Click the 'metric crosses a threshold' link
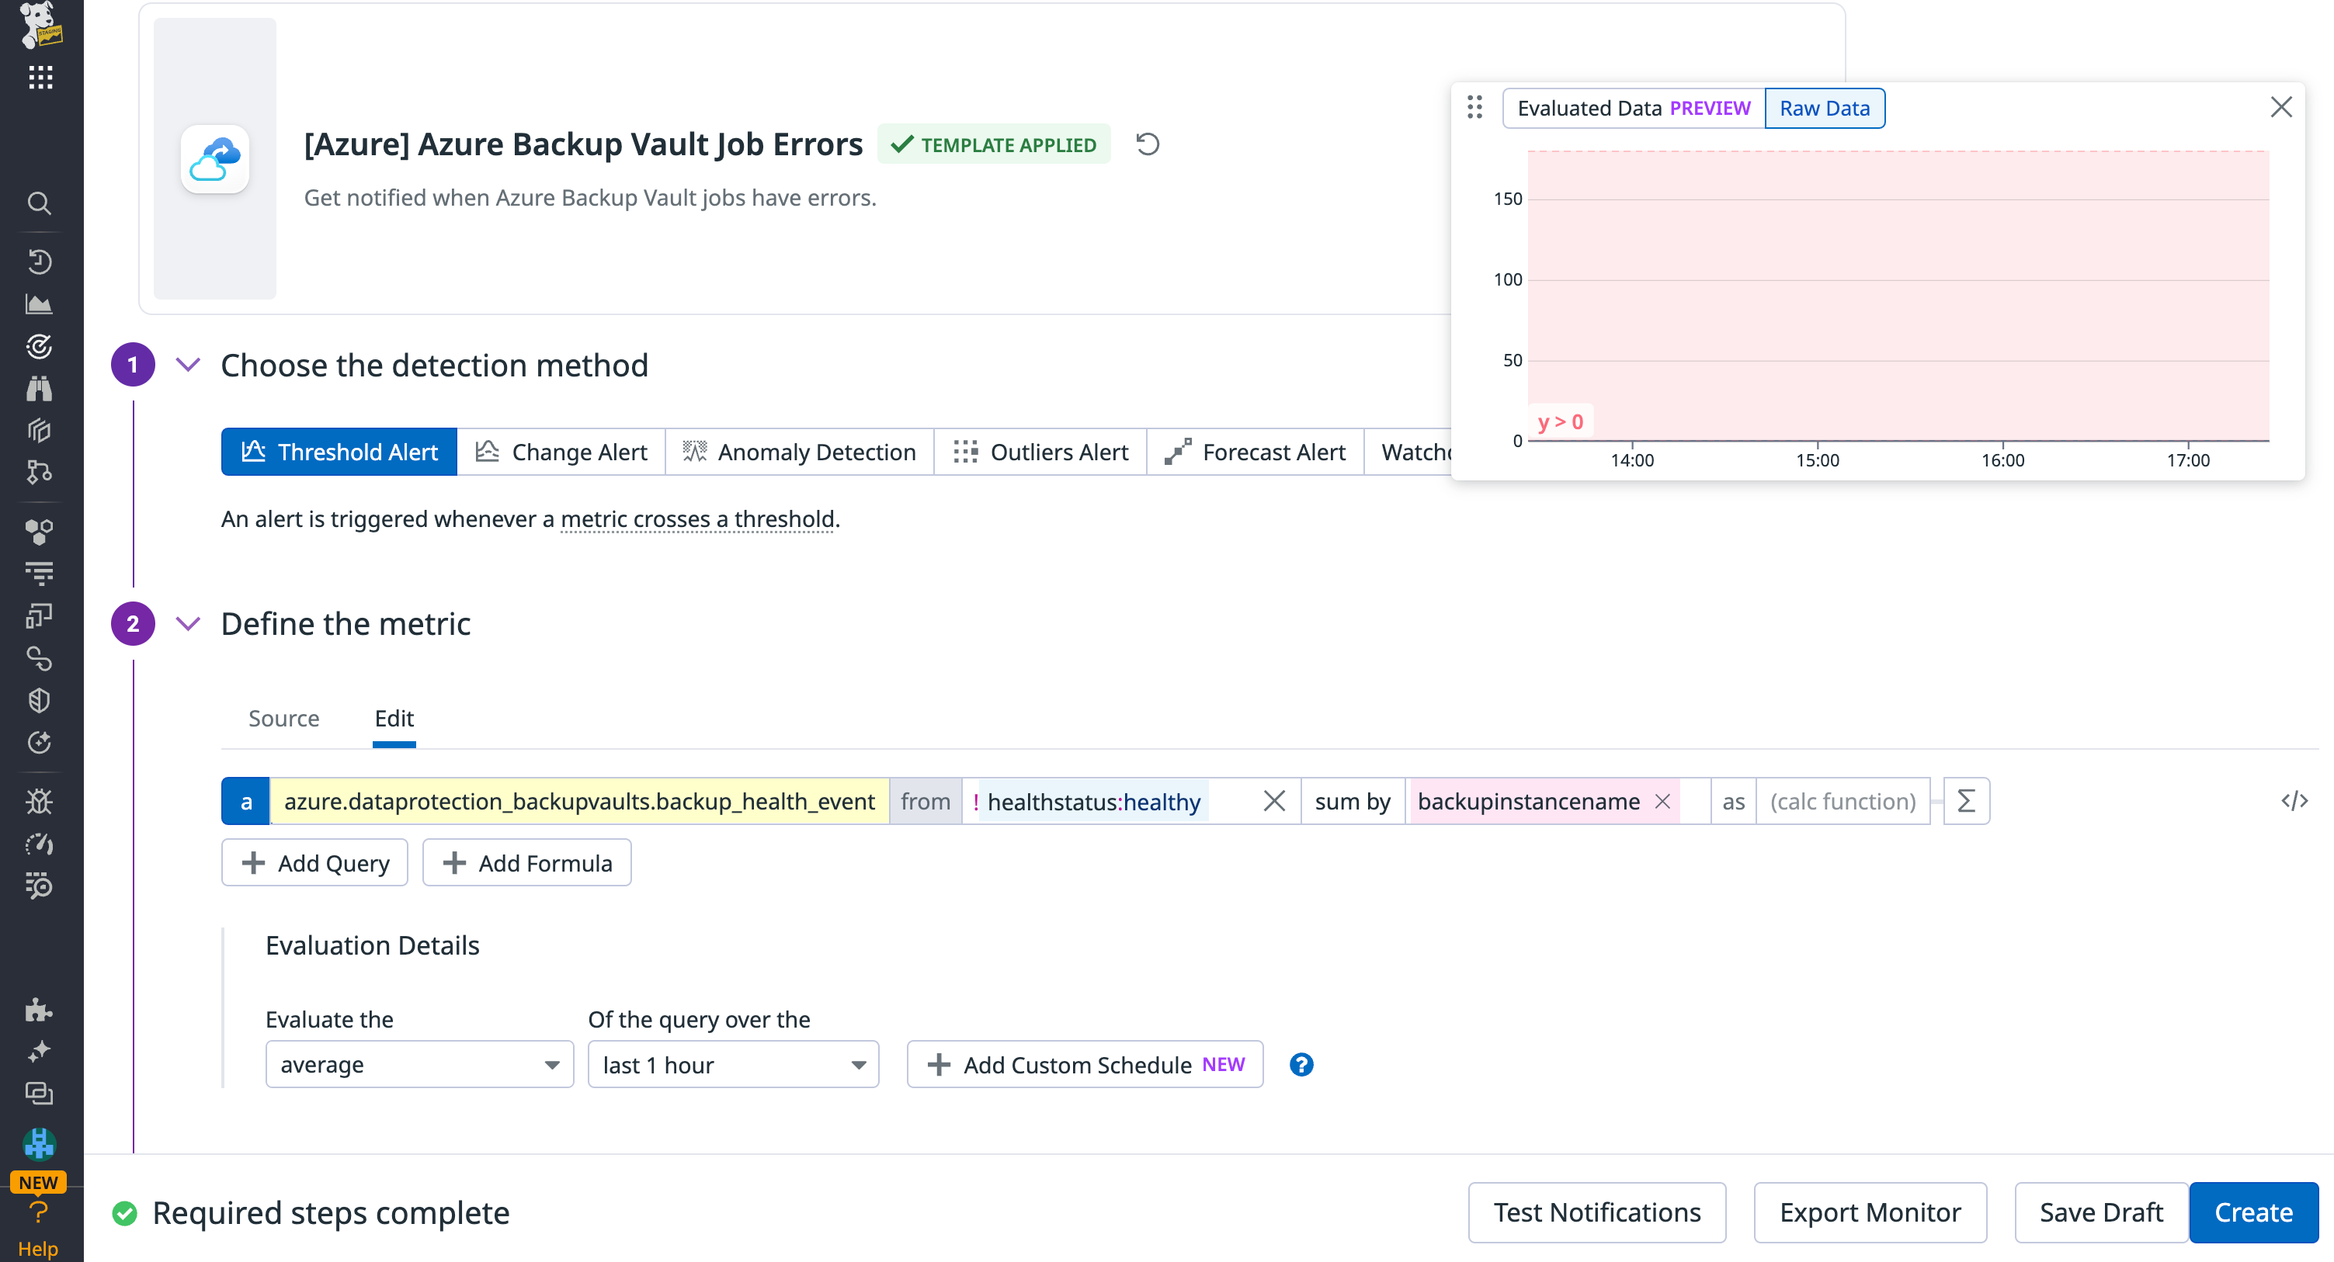This screenshot has height=1262, width=2334. (x=696, y=518)
